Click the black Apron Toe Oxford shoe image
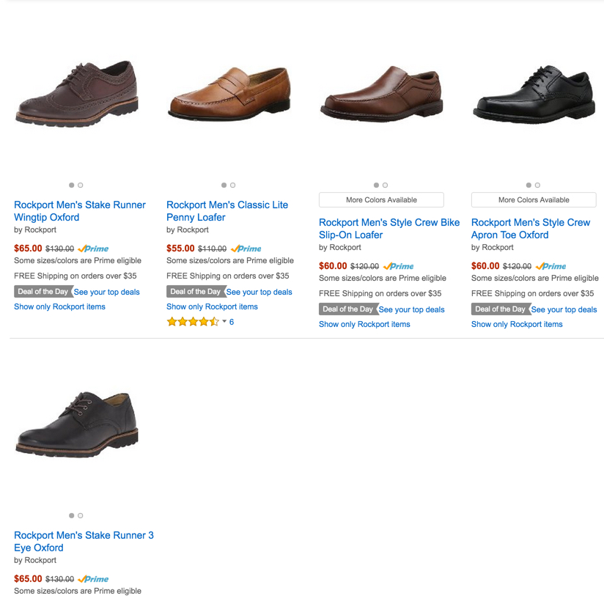The height and width of the screenshot is (596, 604). coord(534,95)
